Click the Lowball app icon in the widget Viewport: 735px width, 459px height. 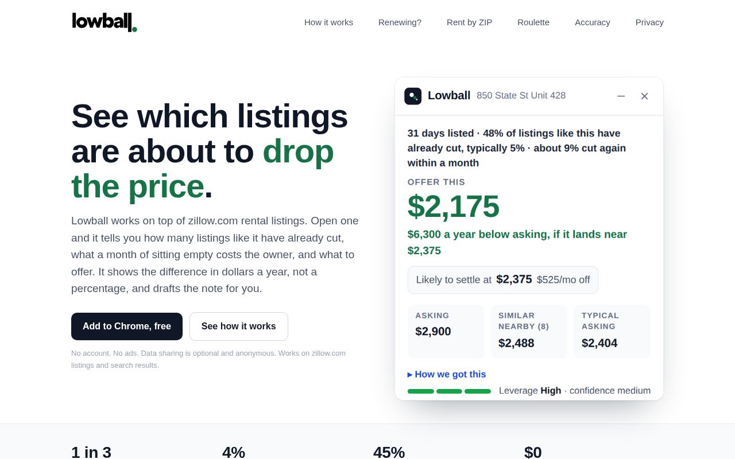click(x=413, y=96)
